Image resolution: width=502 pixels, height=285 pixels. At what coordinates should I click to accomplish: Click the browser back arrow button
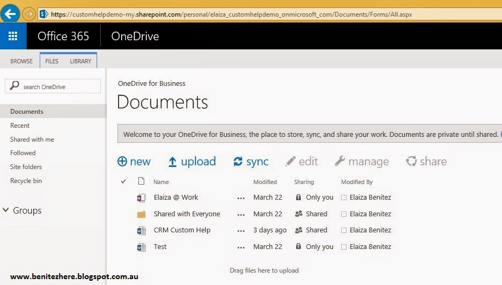coord(10,13)
